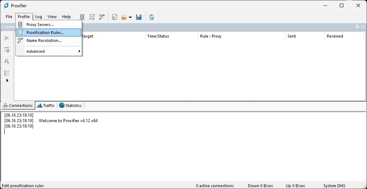Click the Proxifier title bar app icon
The height and width of the screenshot is (189, 367).
(x=6, y=5)
